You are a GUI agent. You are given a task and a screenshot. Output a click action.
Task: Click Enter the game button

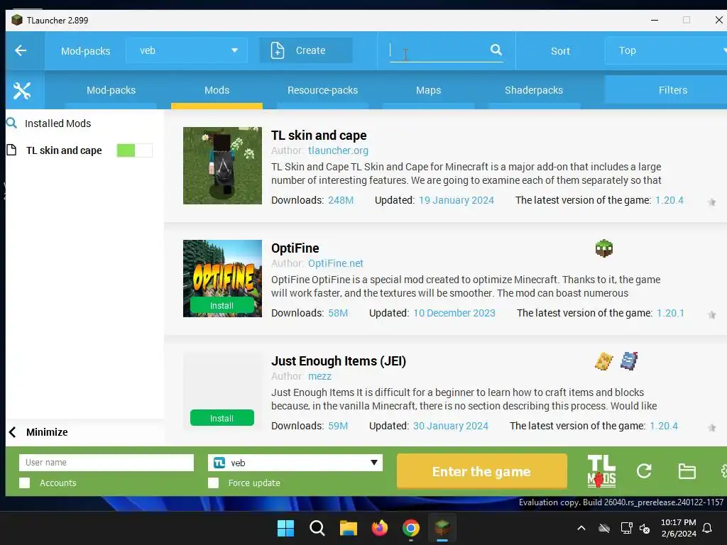[482, 471]
